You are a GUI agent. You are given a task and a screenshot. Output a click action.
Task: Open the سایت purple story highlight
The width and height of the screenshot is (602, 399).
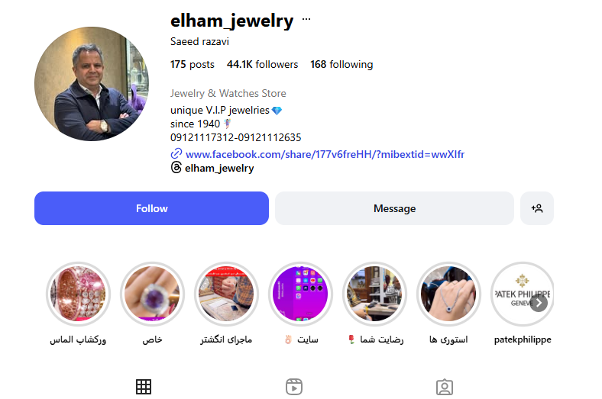(300, 294)
